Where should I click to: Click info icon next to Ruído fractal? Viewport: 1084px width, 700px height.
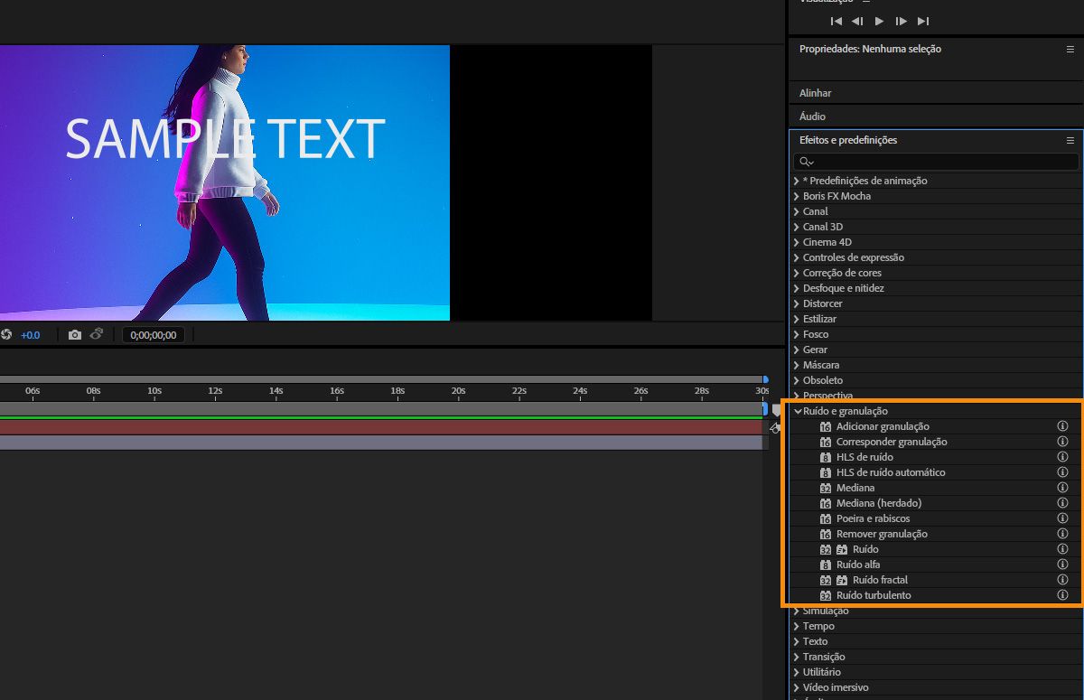pos(1063,580)
